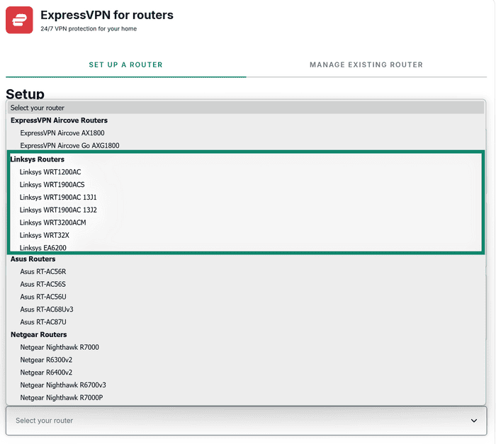Choose ExpressVPN Aircove AX1800 from the list

(246, 133)
